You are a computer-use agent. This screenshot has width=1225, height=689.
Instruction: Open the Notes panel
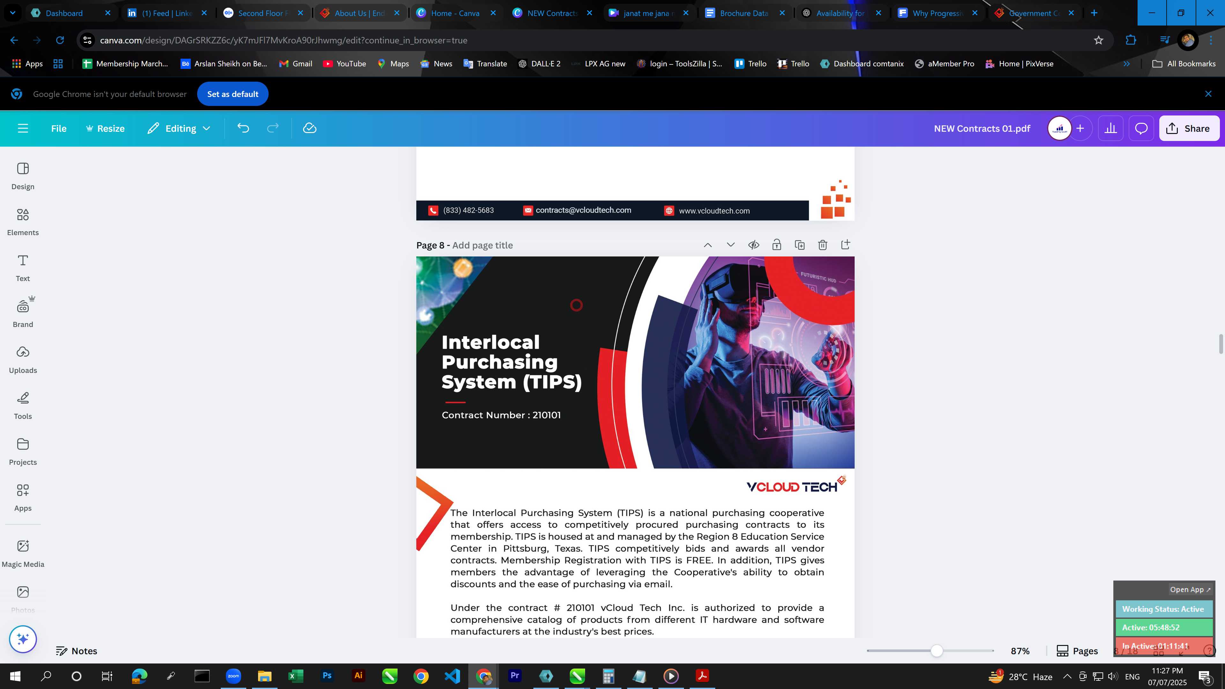point(77,651)
